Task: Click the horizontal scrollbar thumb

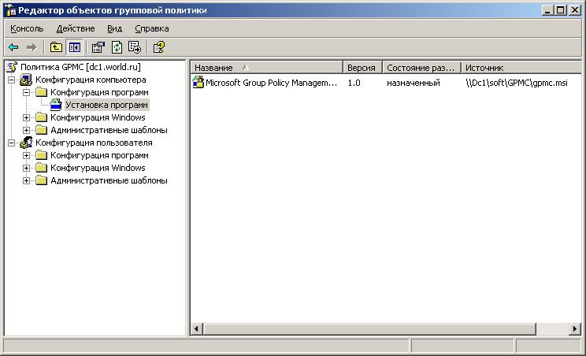Action: point(369,329)
